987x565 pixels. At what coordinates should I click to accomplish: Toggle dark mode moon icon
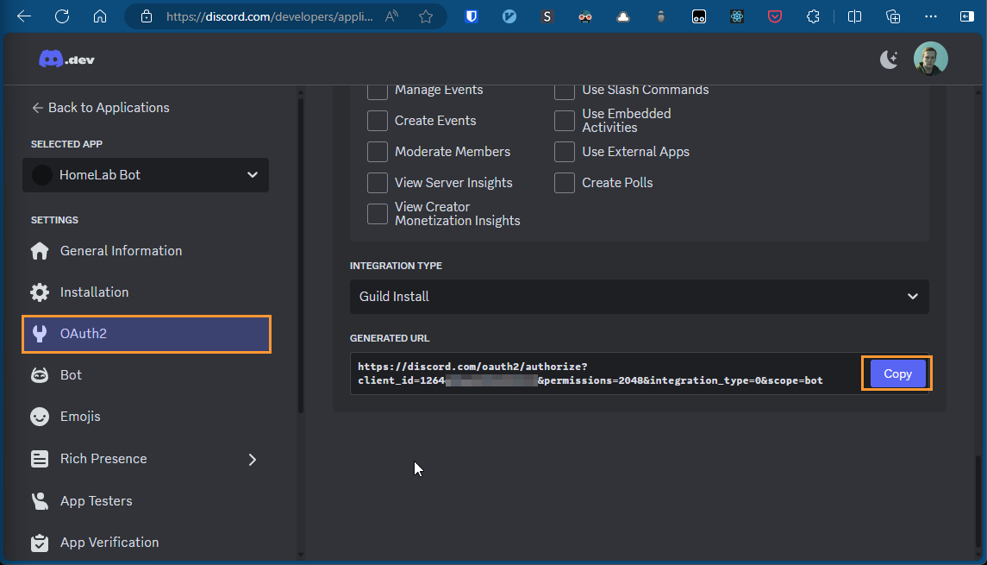889,59
